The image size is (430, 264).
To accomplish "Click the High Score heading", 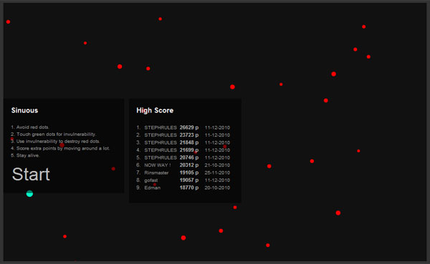I will click(155, 110).
